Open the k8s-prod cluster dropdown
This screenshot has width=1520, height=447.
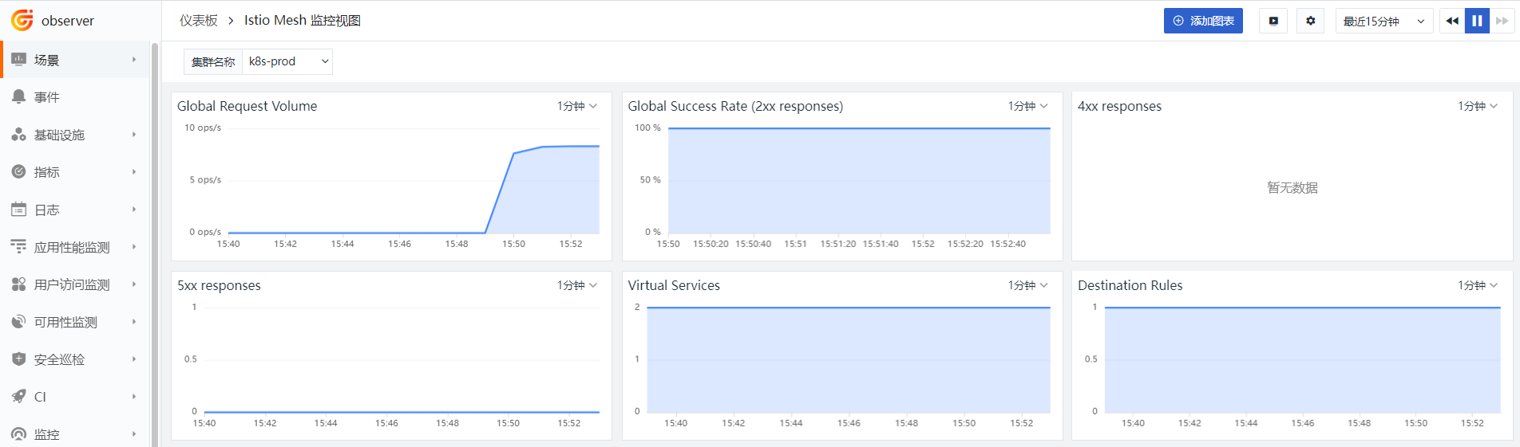(x=287, y=61)
